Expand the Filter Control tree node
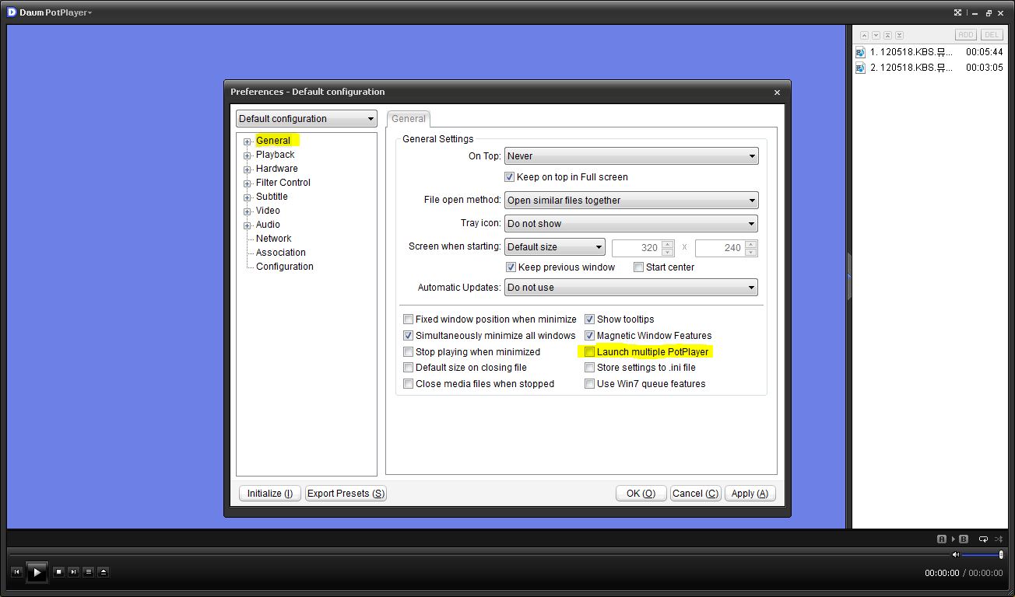Viewport: 1015px width, 597px height. point(248,183)
